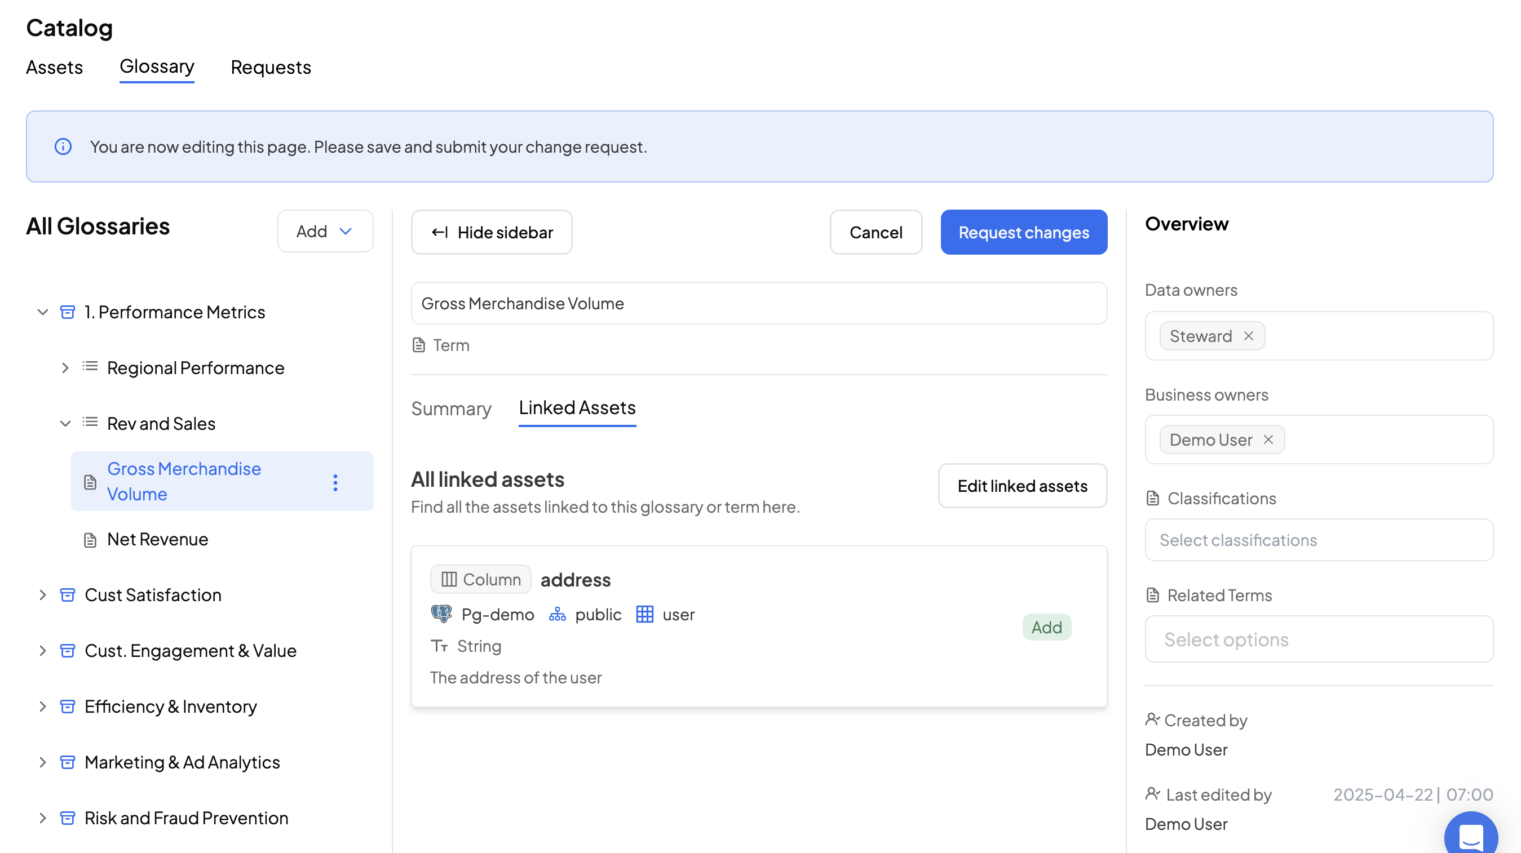This screenshot has width=1521, height=853.
Task: Click the Select classifications input field
Action: pos(1319,540)
